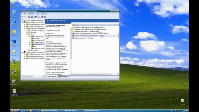Image resolution: width=199 pixels, height=112 pixels.
Task: Click the Export list toolbar icon
Action: pyautogui.click(x=39, y=17)
